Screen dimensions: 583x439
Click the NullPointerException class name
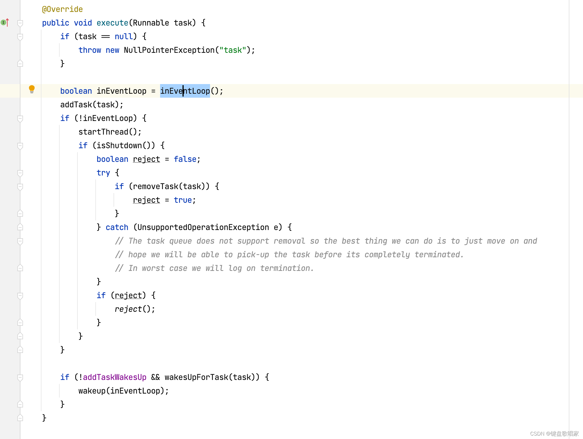[169, 50]
